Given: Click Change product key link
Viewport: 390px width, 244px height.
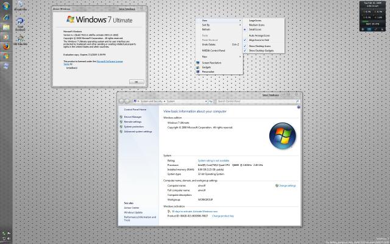Looking at the screenshot, I should [x=223, y=216].
